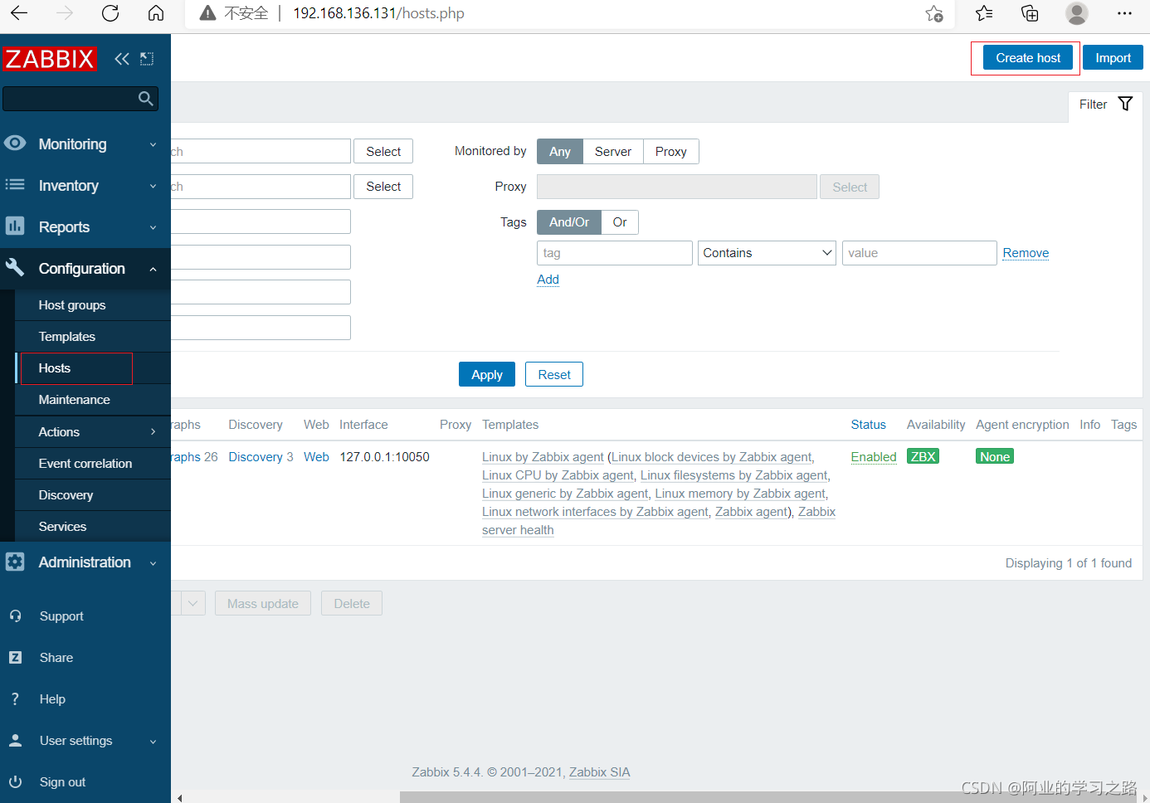Click the User settings person icon

[15, 741]
